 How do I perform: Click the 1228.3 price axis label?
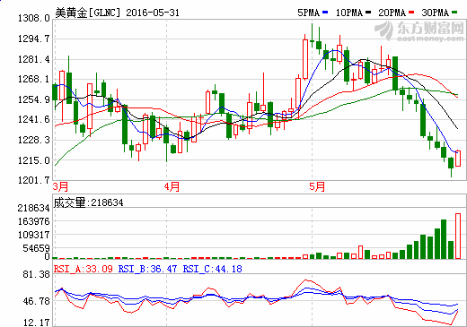click(x=34, y=140)
